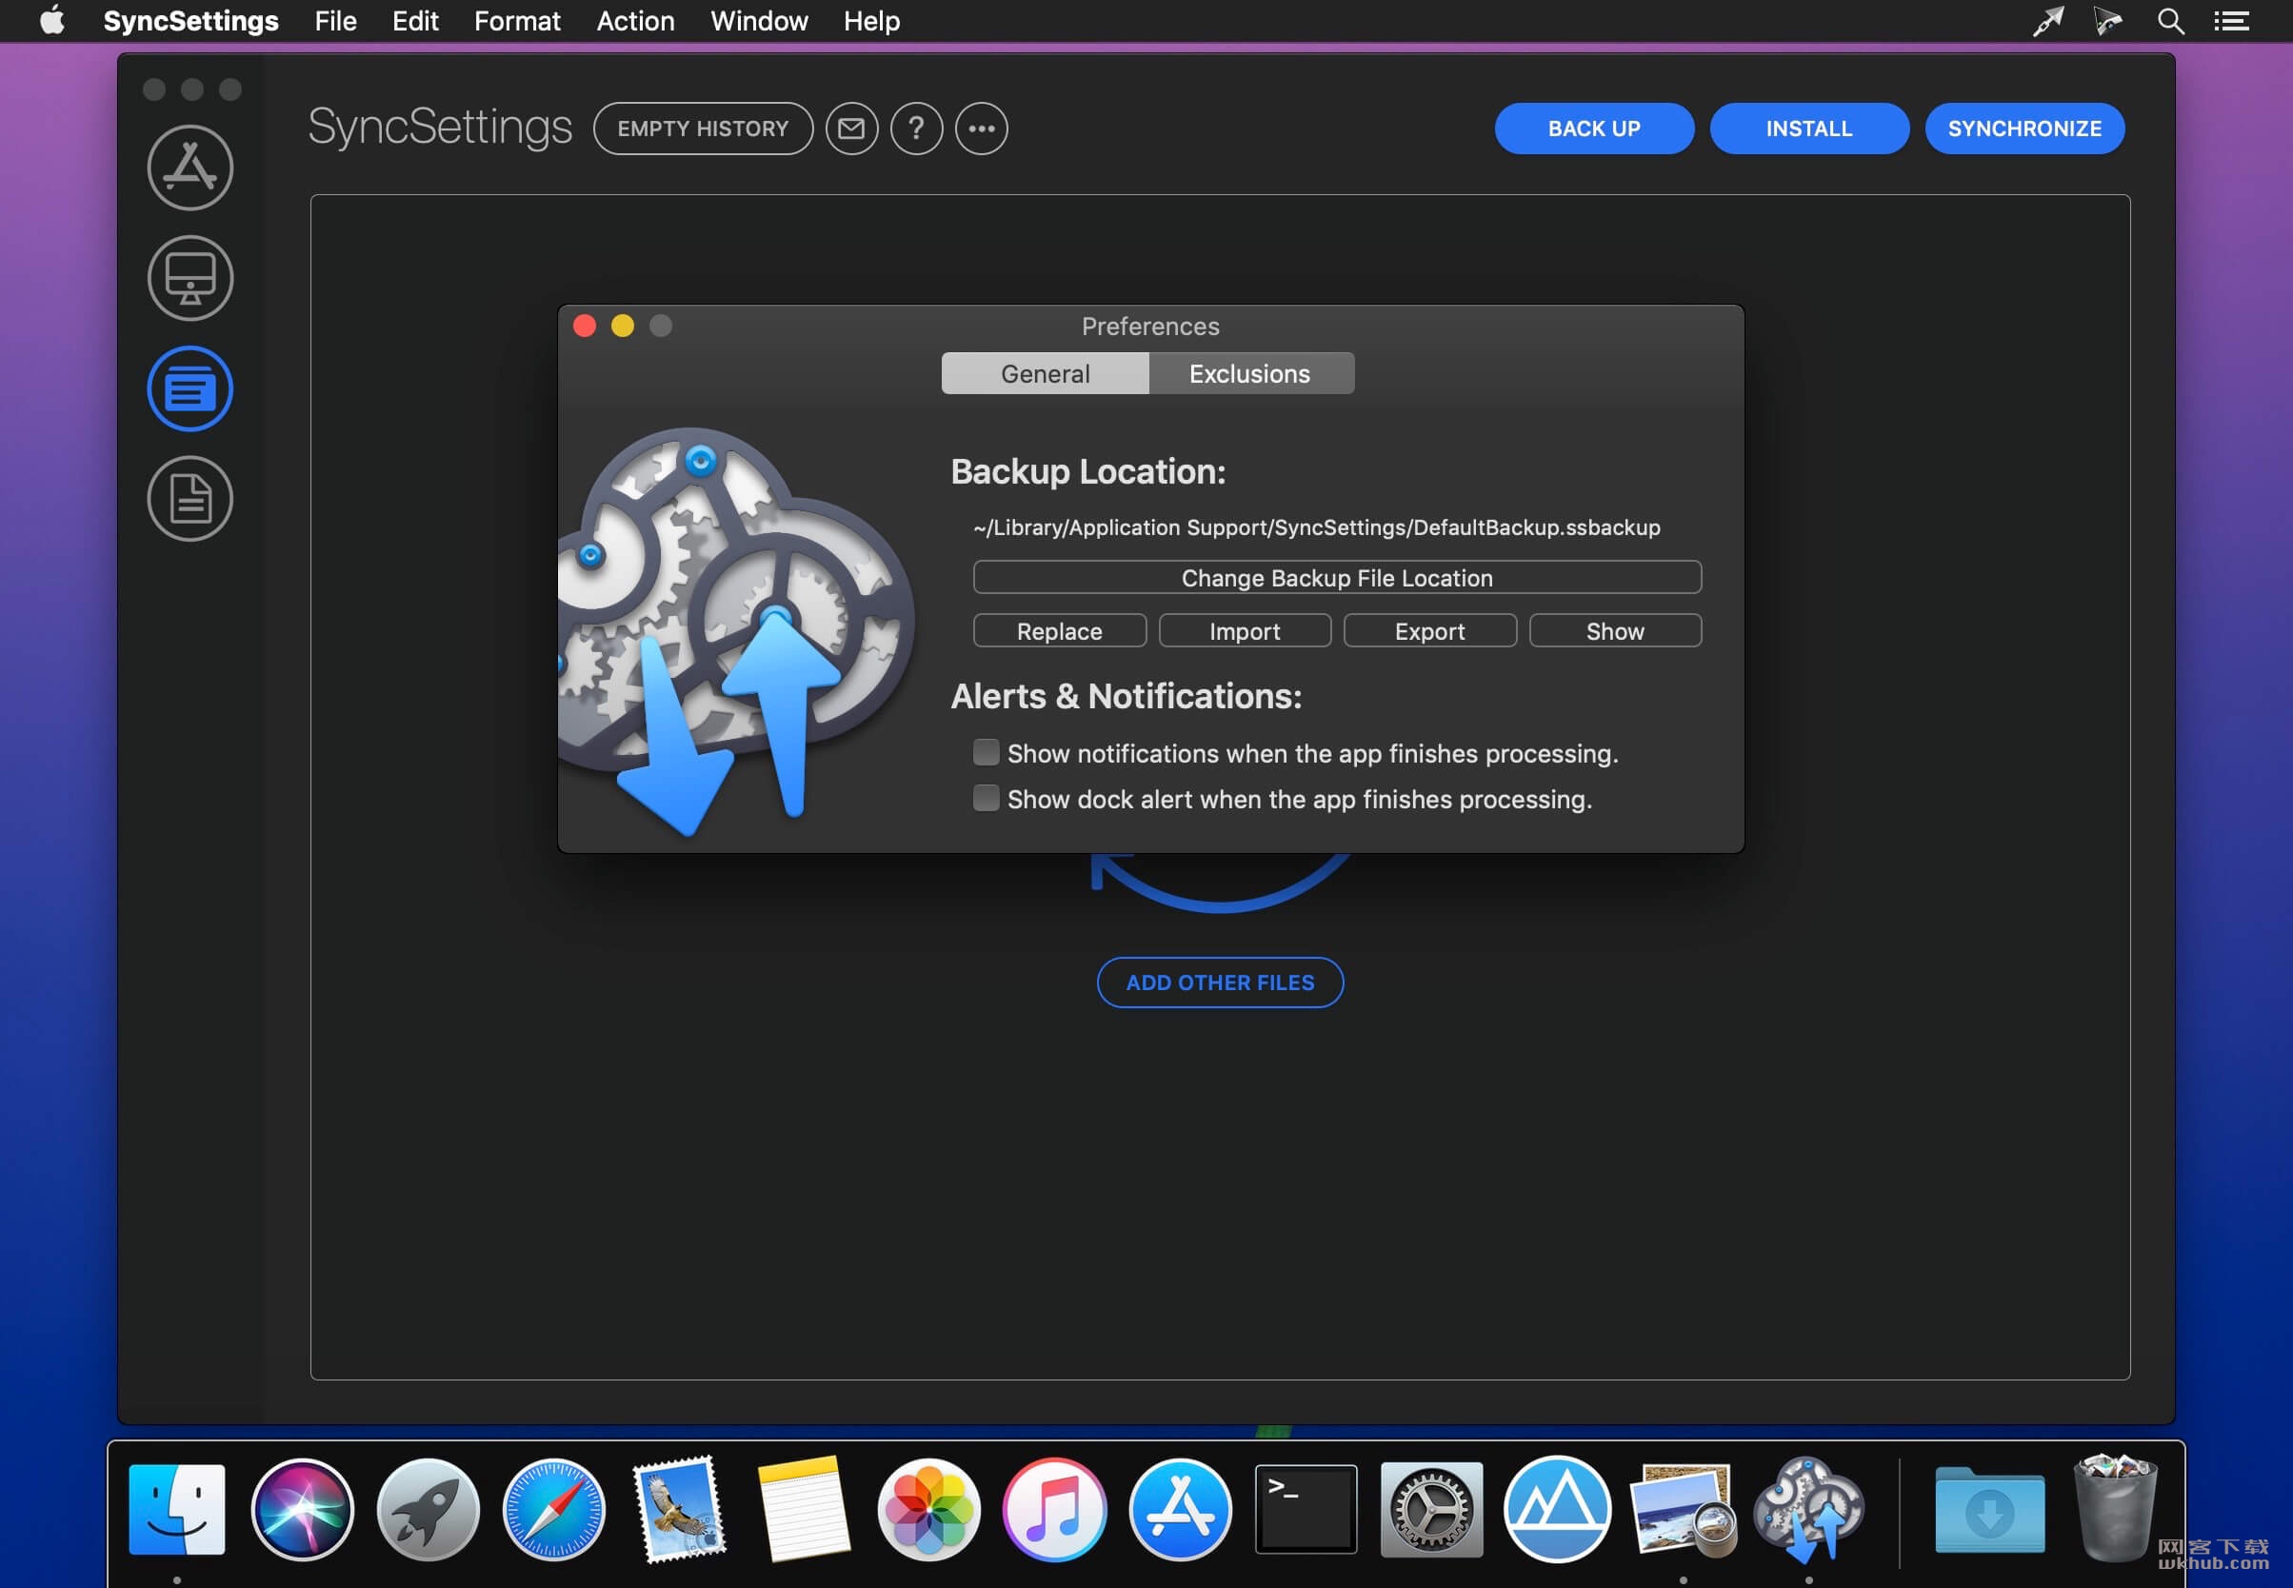This screenshot has width=2293, height=1588.
Task: Open Preview from the dock
Action: pyautogui.click(x=1682, y=1508)
